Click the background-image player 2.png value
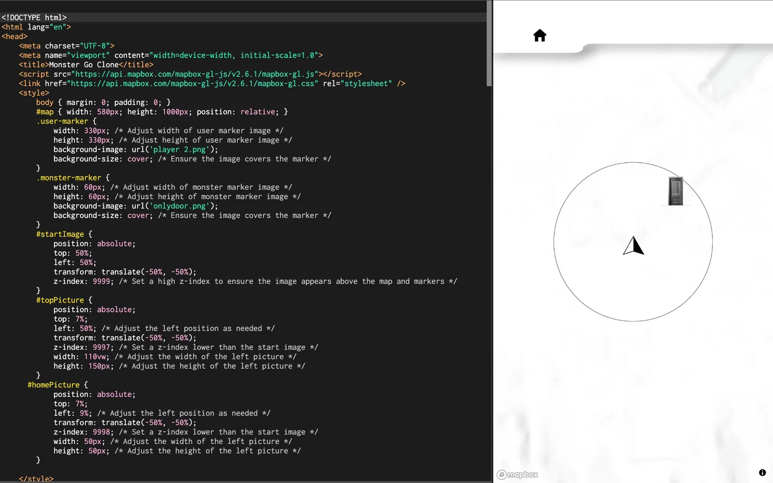Image resolution: width=773 pixels, height=483 pixels. [179, 149]
